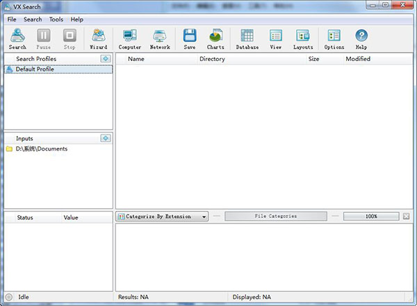The width and height of the screenshot is (417, 306).
Task: Open the Tools menu
Action: click(56, 19)
